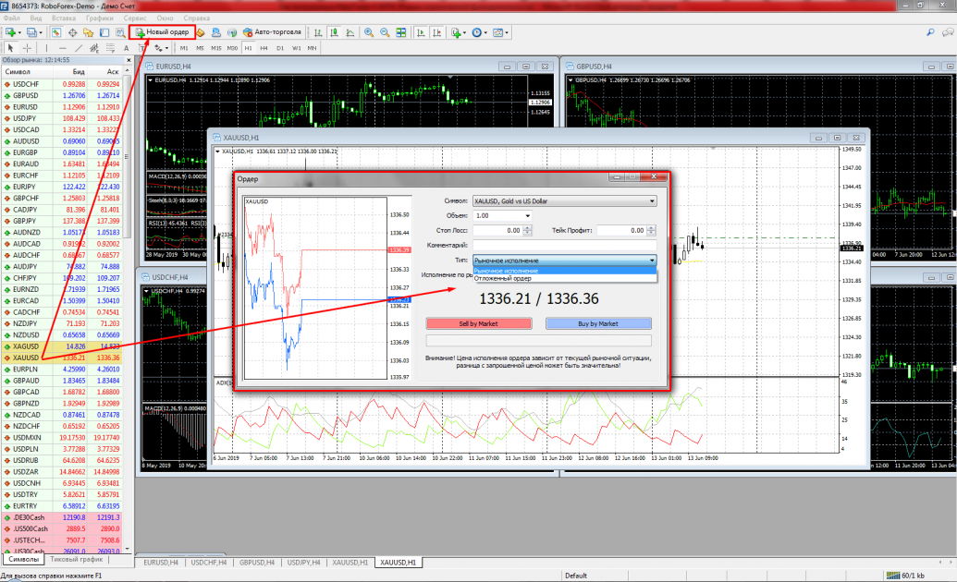Switch to the H4 timeframe
The image size is (957, 582).
point(264,47)
